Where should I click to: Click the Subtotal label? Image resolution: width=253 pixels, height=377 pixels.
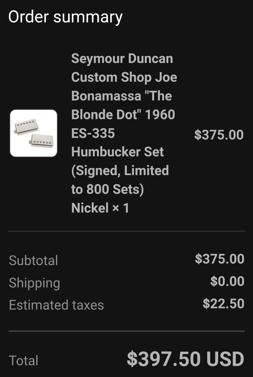(x=33, y=260)
